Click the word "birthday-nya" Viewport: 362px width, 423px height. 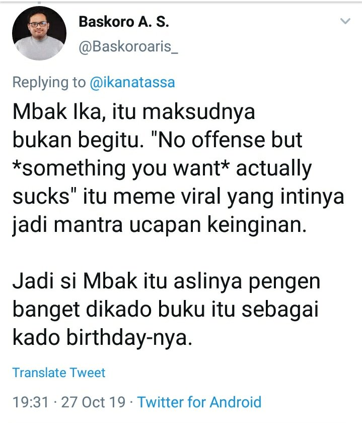click(129, 338)
